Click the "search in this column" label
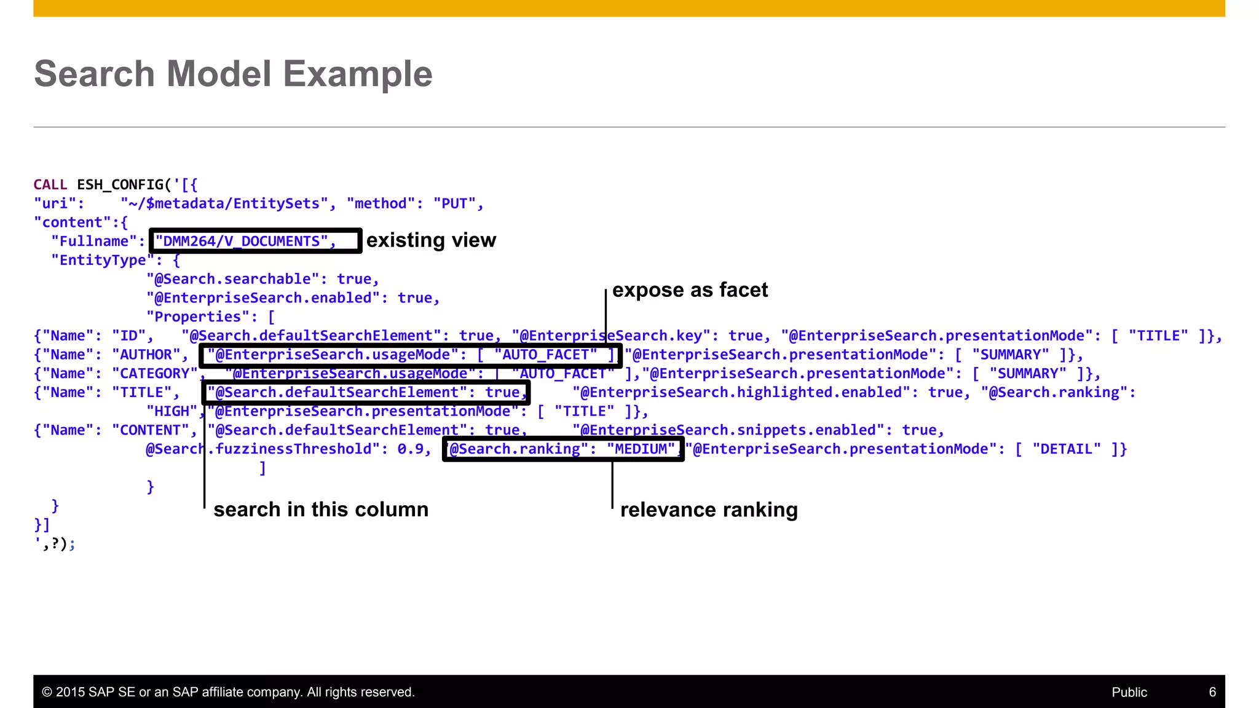This screenshot has height=708, width=1259. [x=321, y=509]
